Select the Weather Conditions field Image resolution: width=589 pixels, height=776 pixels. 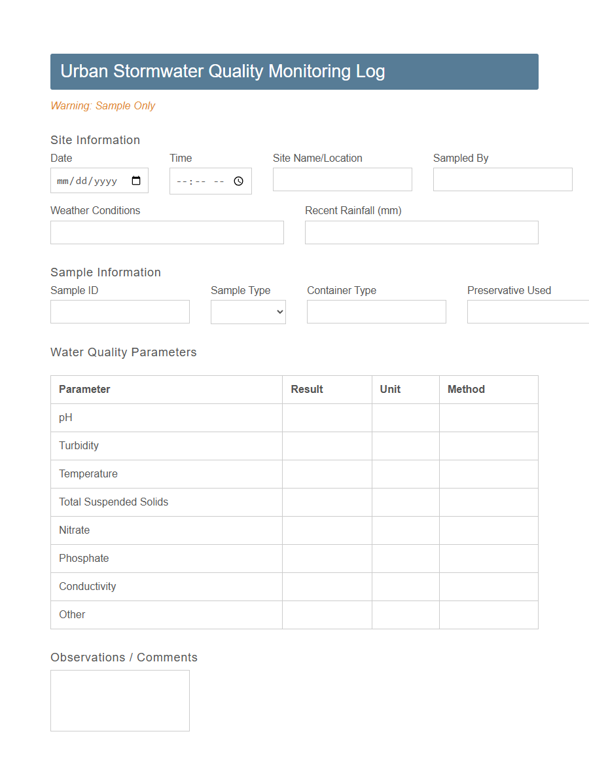point(167,232)
